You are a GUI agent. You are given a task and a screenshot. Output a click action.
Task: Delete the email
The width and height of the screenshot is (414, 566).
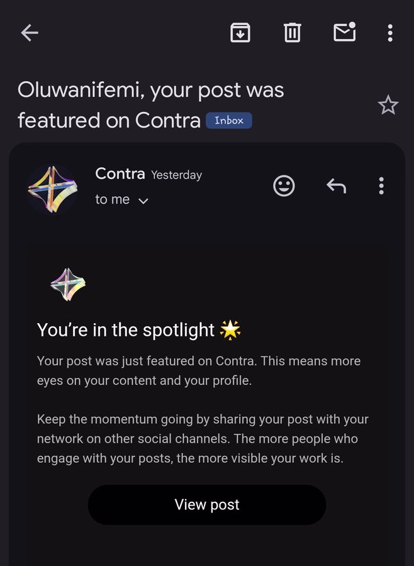(x=292, y=32)
